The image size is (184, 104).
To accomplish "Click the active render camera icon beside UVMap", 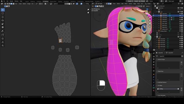I will click(x=178, y=89).
